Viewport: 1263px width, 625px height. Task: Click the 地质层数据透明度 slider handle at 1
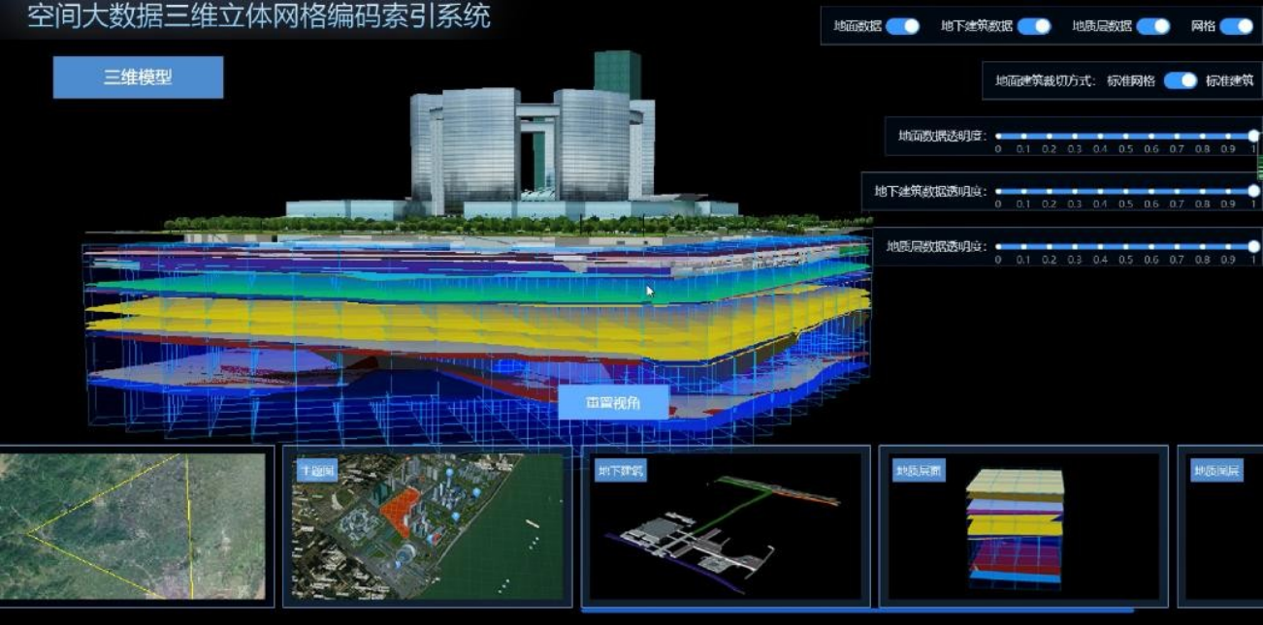1253,247
